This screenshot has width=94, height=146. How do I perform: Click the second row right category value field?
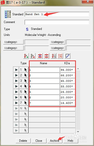pyautogui.click(x=78, y=48)
